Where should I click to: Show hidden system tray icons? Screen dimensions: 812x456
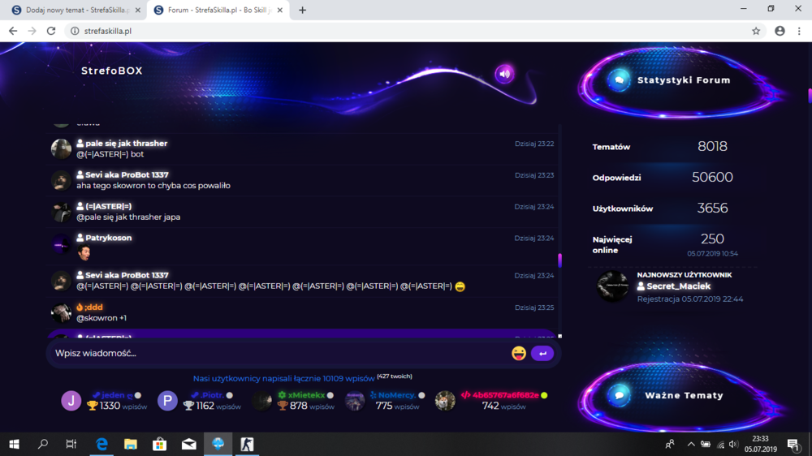tap(691, 444)
